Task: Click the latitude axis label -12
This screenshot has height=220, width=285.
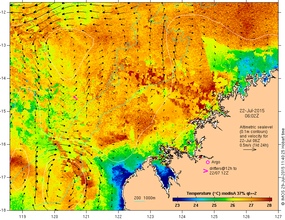Action: (x=3, y=12)
